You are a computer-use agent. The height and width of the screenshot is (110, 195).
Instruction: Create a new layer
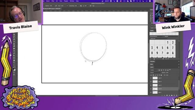(x=174, y=95)
